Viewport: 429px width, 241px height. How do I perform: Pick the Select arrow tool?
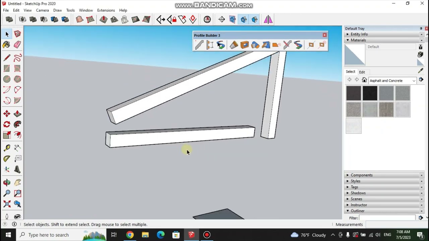pos(7,34)
